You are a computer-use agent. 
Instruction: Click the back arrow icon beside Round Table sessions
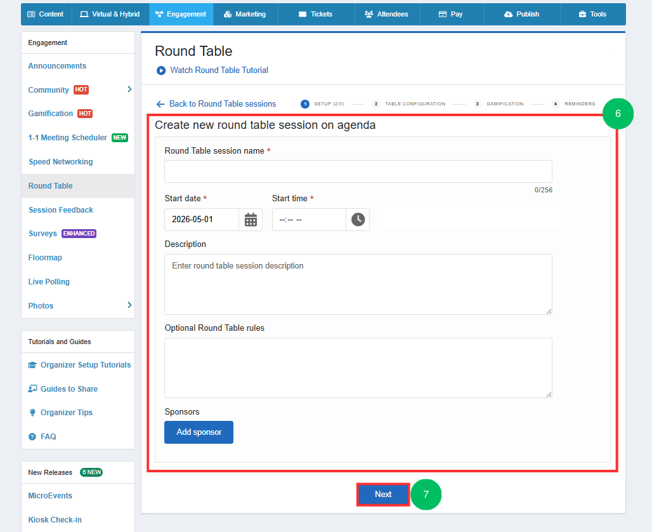pyautogui.click(x=160, y=104)
